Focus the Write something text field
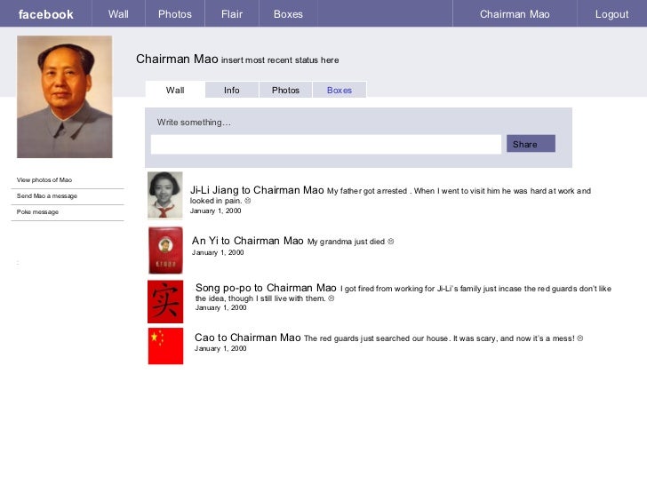This screenshot has height=485, width=647. coord(326,144)
